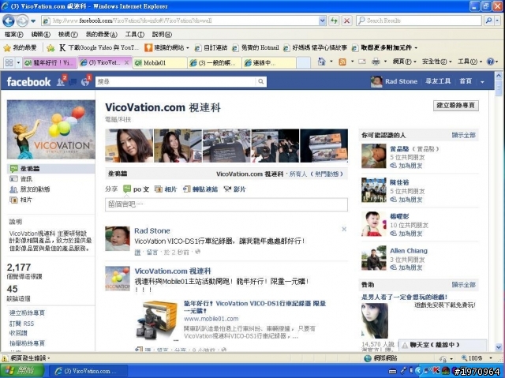Open the 檔案(F) menu

point(13,35)
